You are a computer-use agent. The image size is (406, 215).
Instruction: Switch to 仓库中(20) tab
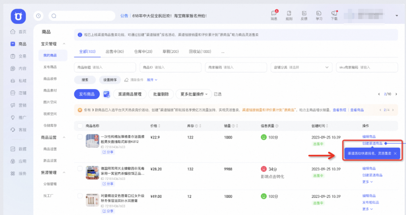coord(143,52)
